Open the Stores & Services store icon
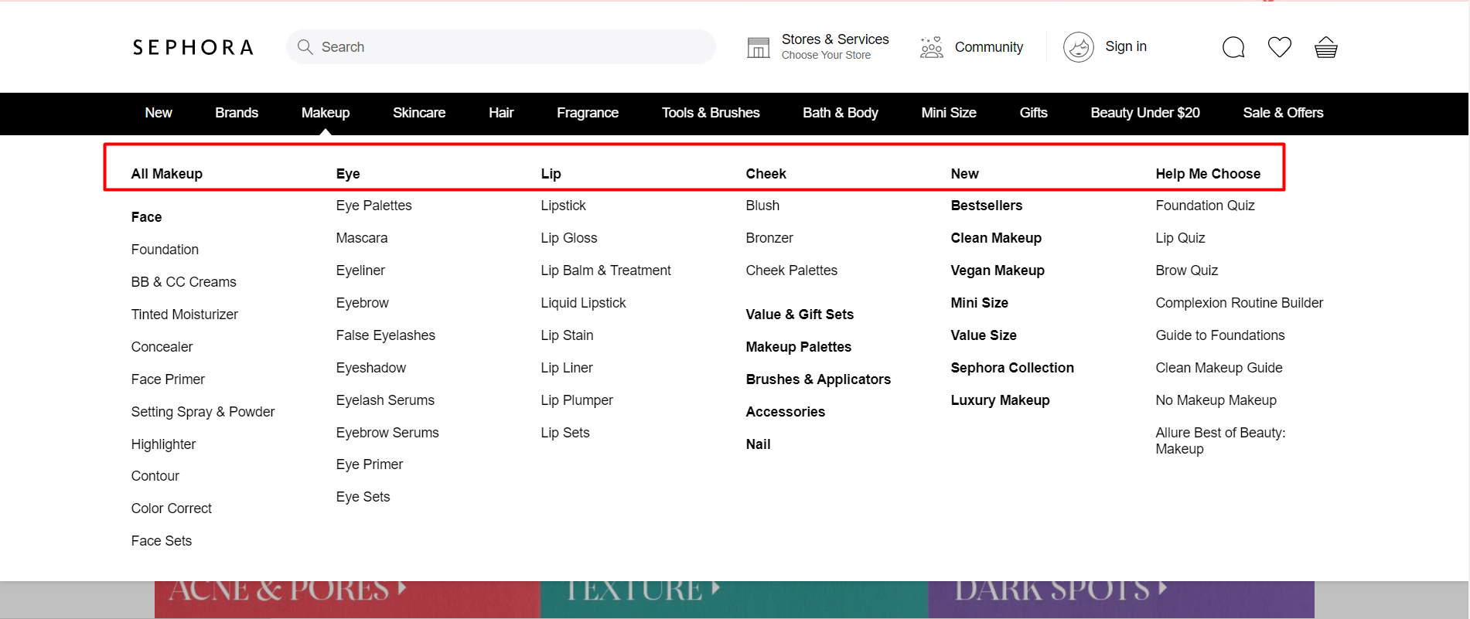1470x619 pixels. pos(758,48)
